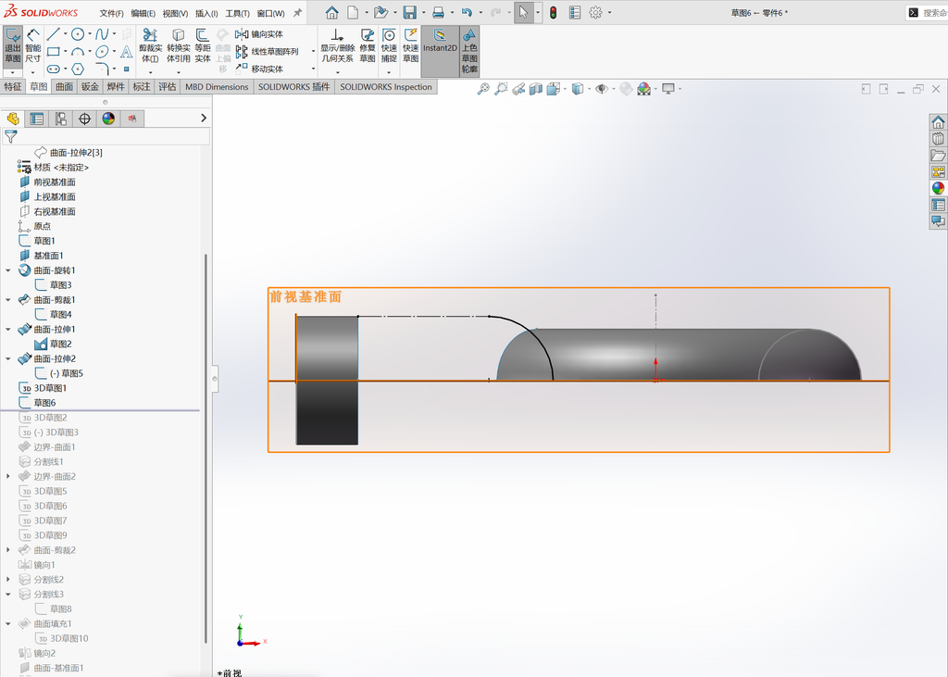Click the 转换实体引用 Convert Entities tool

[x=179, y=46]
